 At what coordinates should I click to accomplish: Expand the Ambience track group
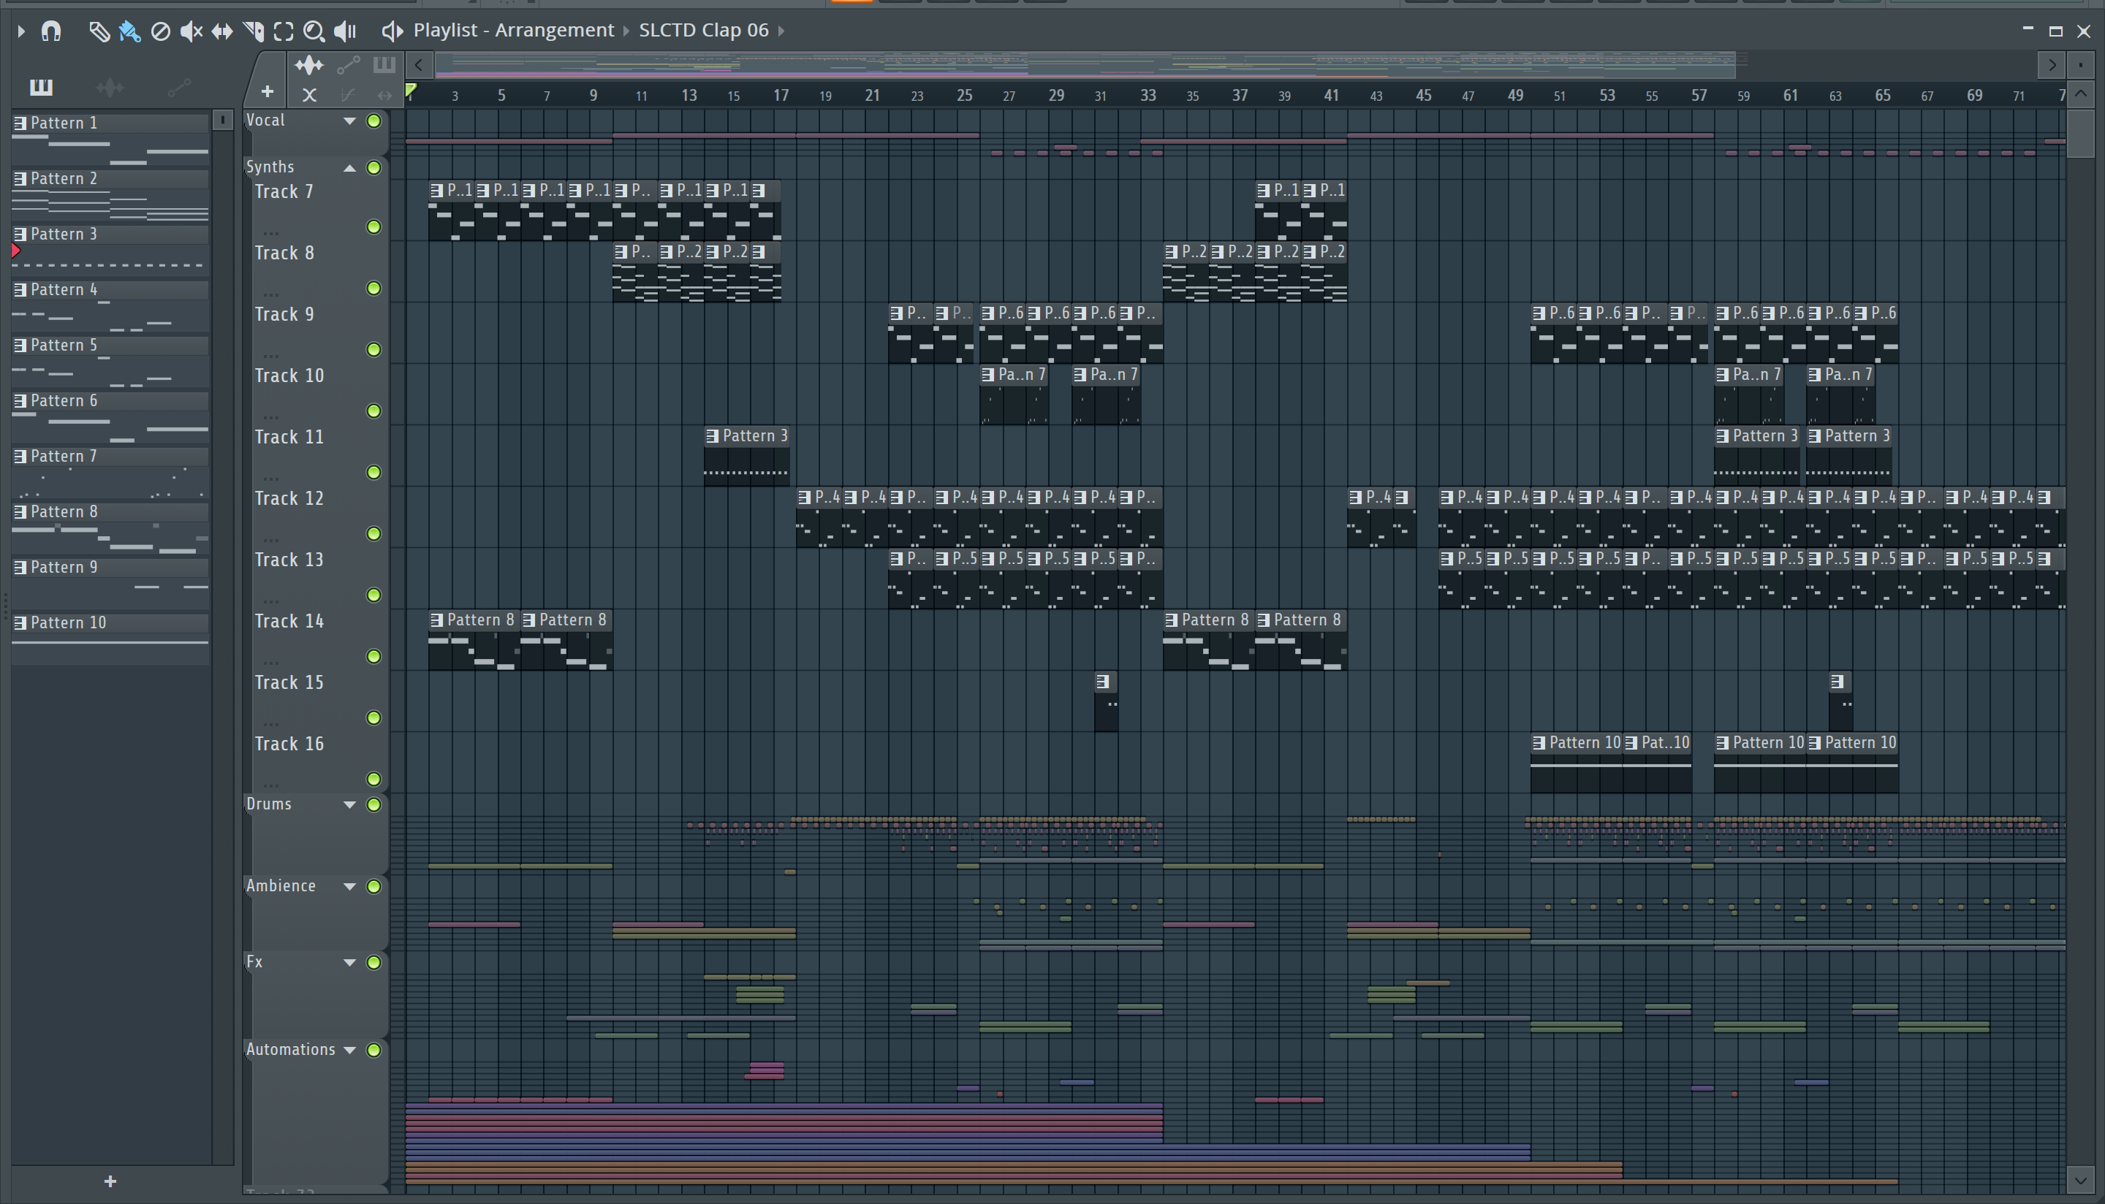click(x=350, y=886)
